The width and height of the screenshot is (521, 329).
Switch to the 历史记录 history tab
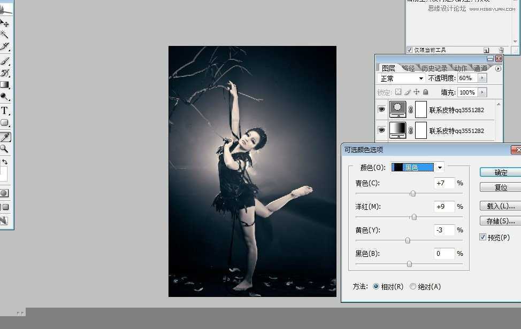[434, 68]
